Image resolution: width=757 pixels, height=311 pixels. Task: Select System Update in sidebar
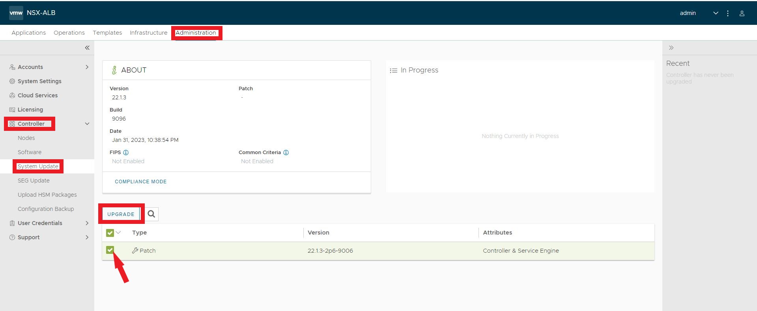(x=38, y=166)
